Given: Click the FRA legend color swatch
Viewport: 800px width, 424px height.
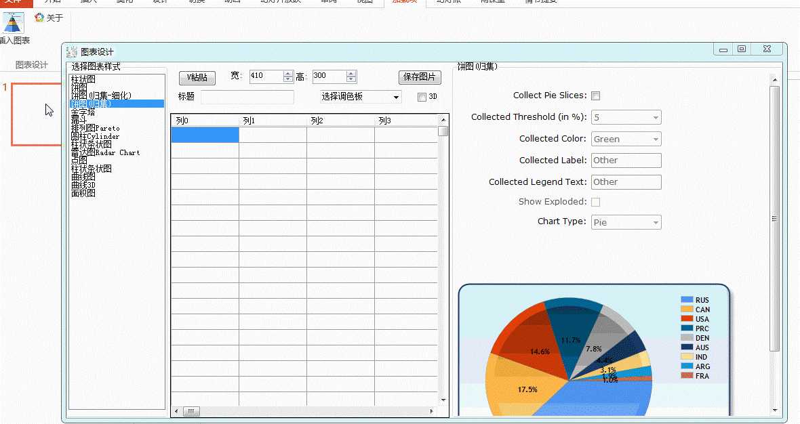Looking at the screenshot, I should click(687, 376).
